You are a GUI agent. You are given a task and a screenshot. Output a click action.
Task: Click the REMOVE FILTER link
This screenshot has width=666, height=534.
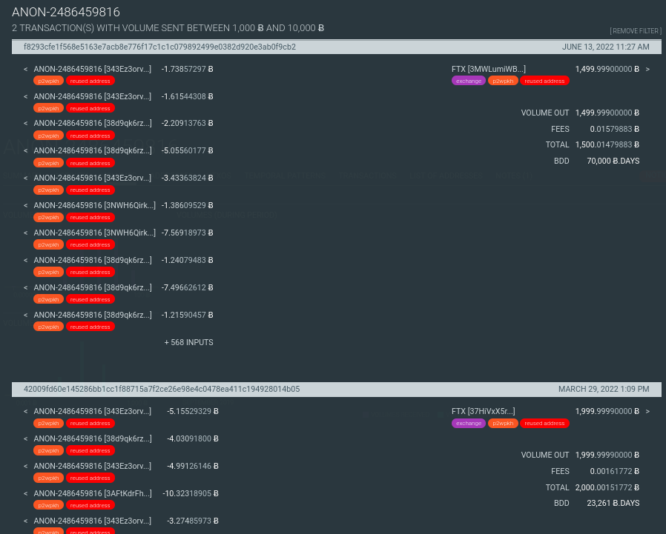click(636, 31)
